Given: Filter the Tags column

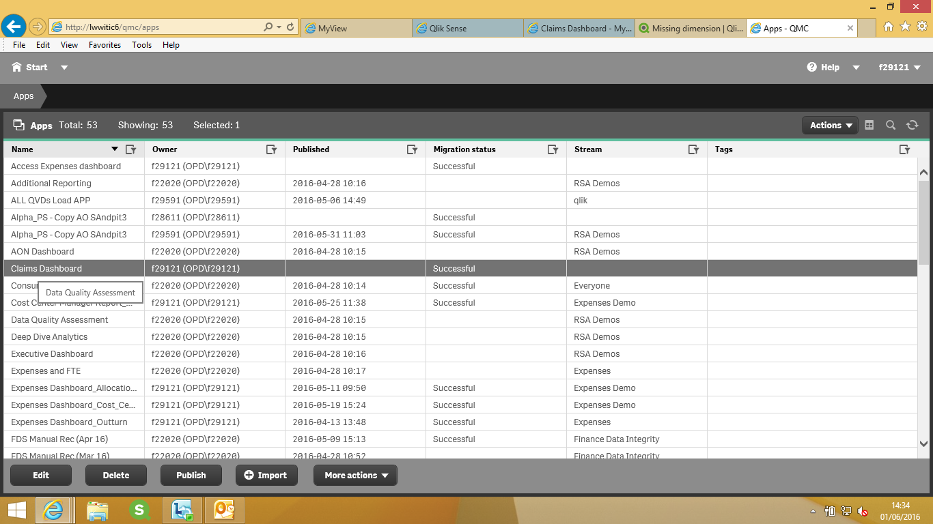Looking at the screenshot, I should coord(905,149).
